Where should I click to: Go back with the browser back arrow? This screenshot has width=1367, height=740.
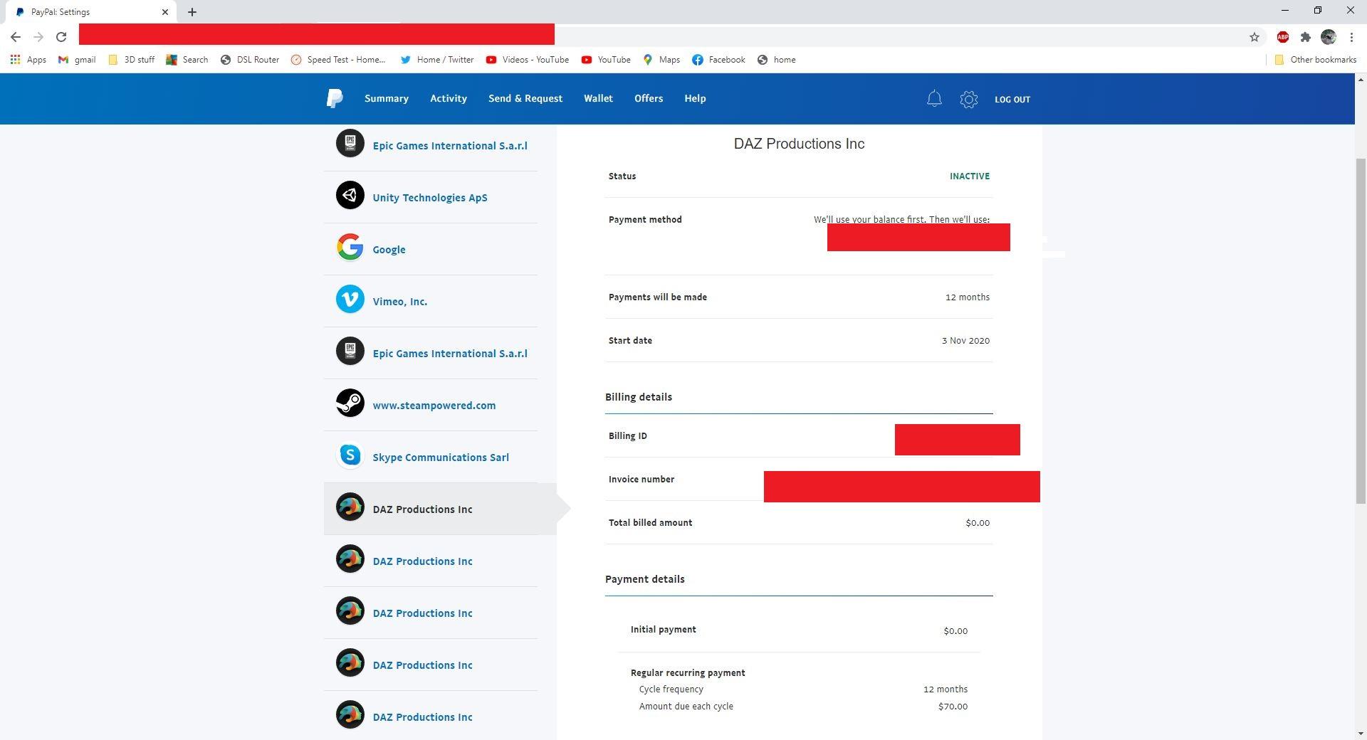pyautogui.click(x=16, y=37)
